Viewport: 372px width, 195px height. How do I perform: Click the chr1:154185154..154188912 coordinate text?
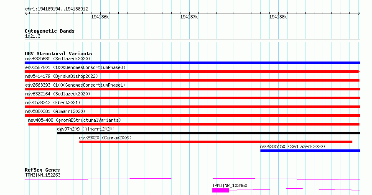coord(56,9)
